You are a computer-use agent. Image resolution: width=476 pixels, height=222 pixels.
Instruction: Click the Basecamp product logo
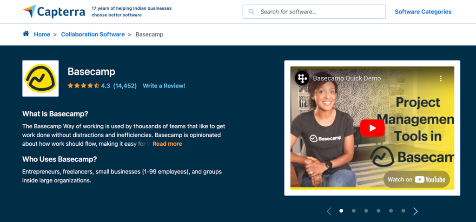[x=40, y=79]
